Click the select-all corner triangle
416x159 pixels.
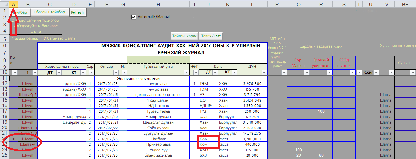(x=5, y=4)
